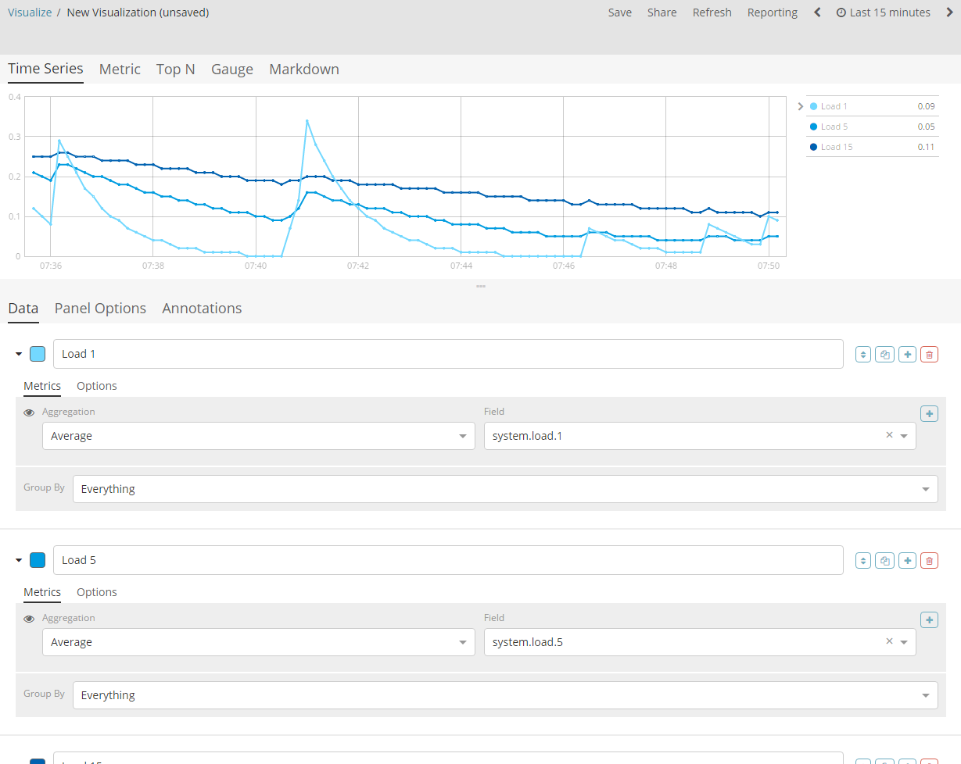
Task: Open the Group By dropdown showing Everything
Action: point(505,488)
